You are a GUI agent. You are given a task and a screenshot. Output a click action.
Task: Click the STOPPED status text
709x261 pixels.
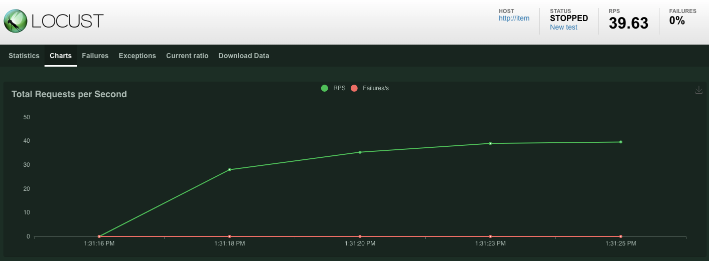point(569,19)
